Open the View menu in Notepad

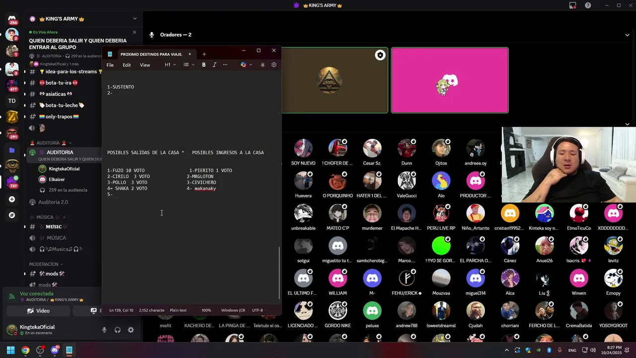pyautogui.click(x=145, y=65)
